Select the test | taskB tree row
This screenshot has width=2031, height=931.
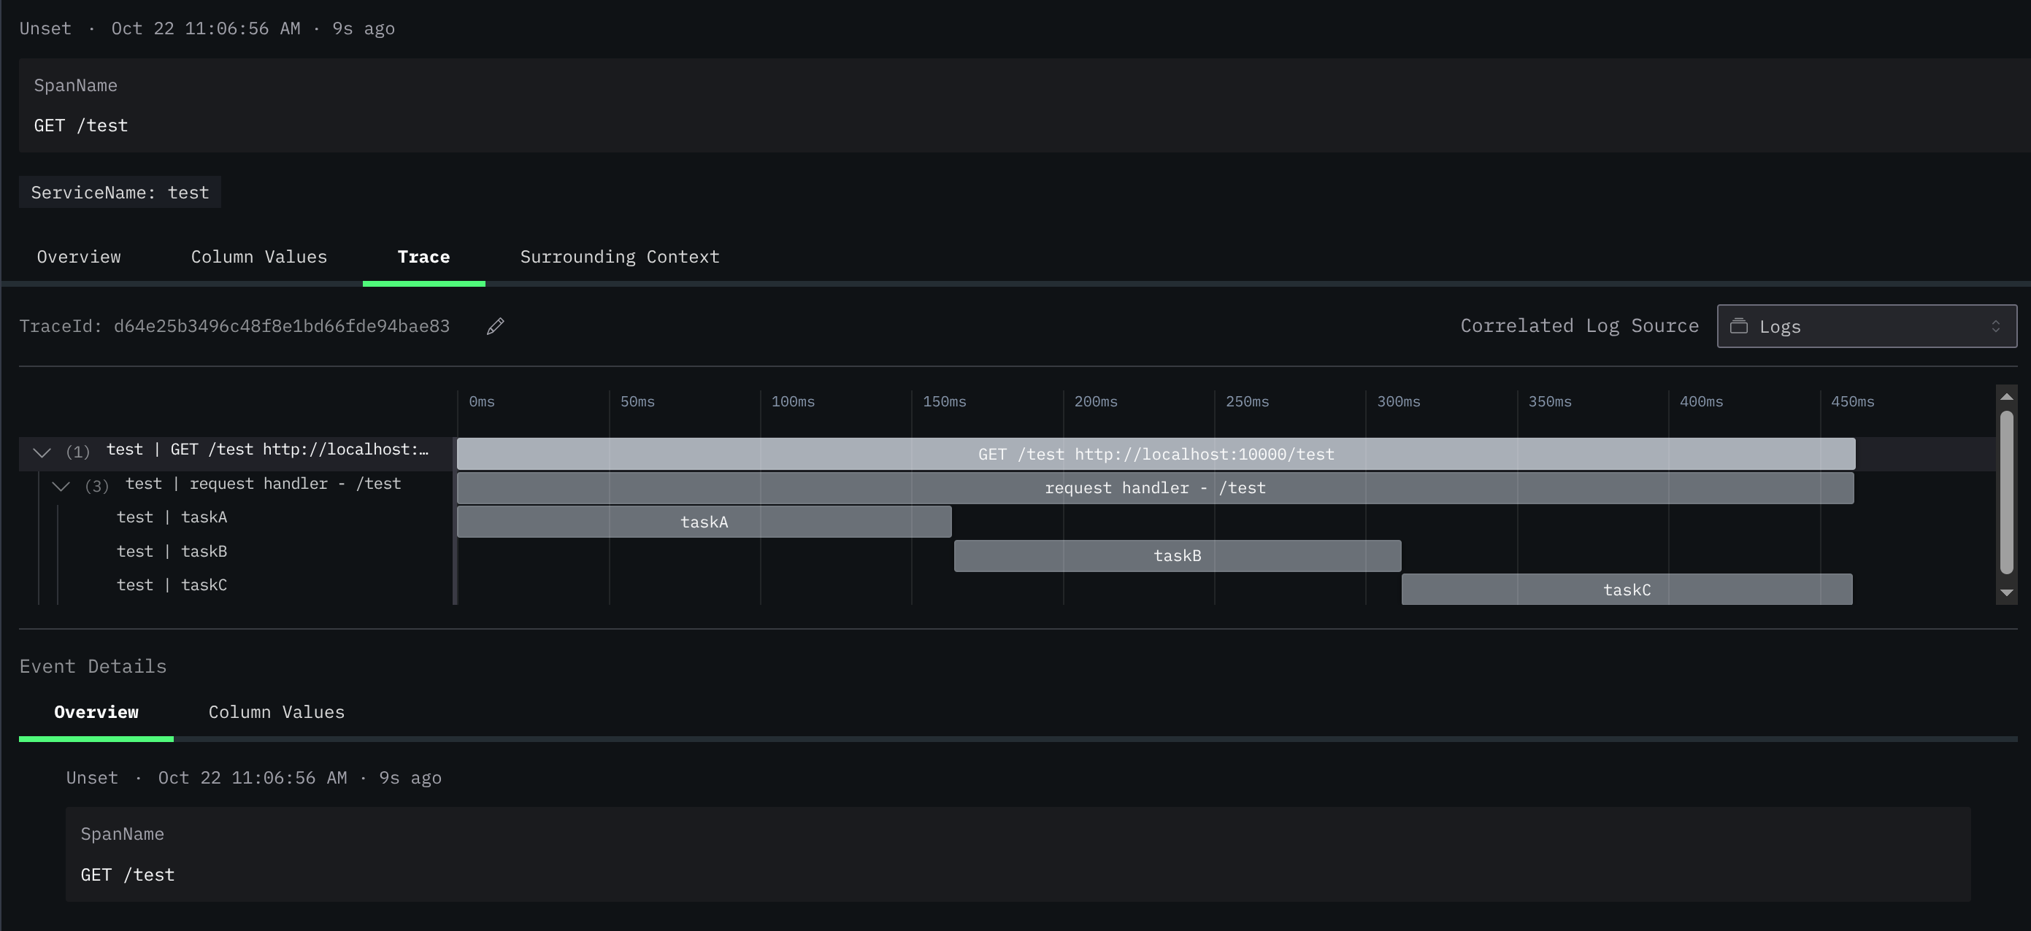172,552
